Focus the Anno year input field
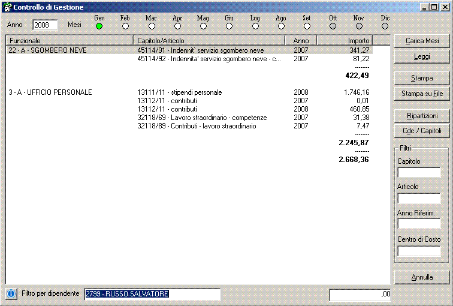453x306 pixels. click(x=45, y=25)
